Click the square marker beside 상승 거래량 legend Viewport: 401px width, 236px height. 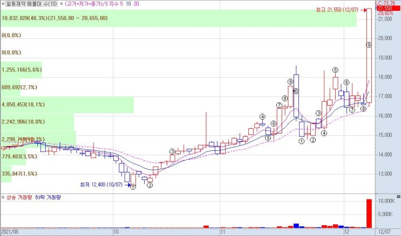click(x=3, y=197)
